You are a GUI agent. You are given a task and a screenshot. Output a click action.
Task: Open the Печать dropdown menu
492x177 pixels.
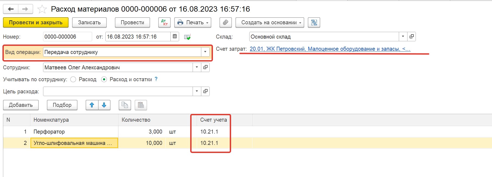pyautogui.click(x=193, y=22)
